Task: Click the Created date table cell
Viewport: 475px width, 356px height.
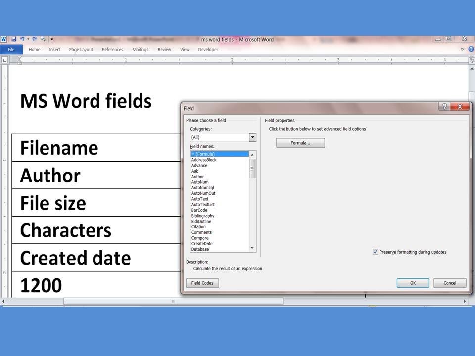Action: pyautogui.click(x=96, y=258)
